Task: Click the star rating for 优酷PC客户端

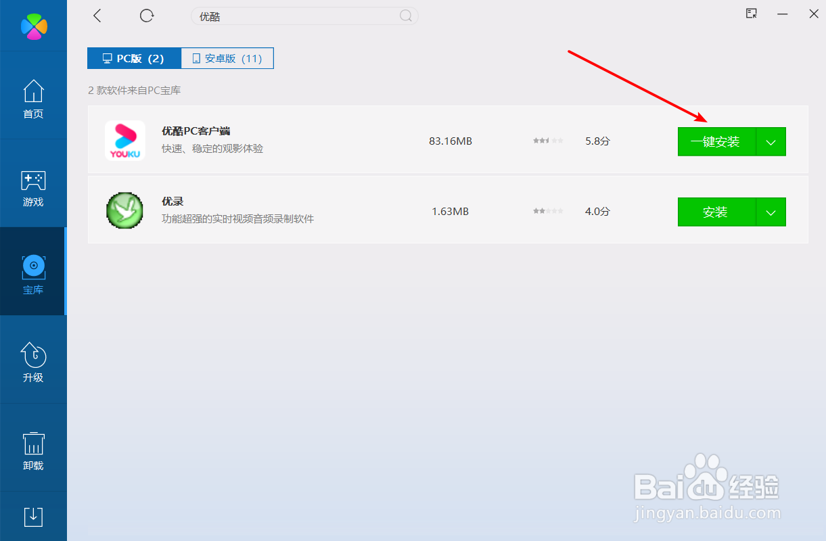Action: (x=548, y=141)
